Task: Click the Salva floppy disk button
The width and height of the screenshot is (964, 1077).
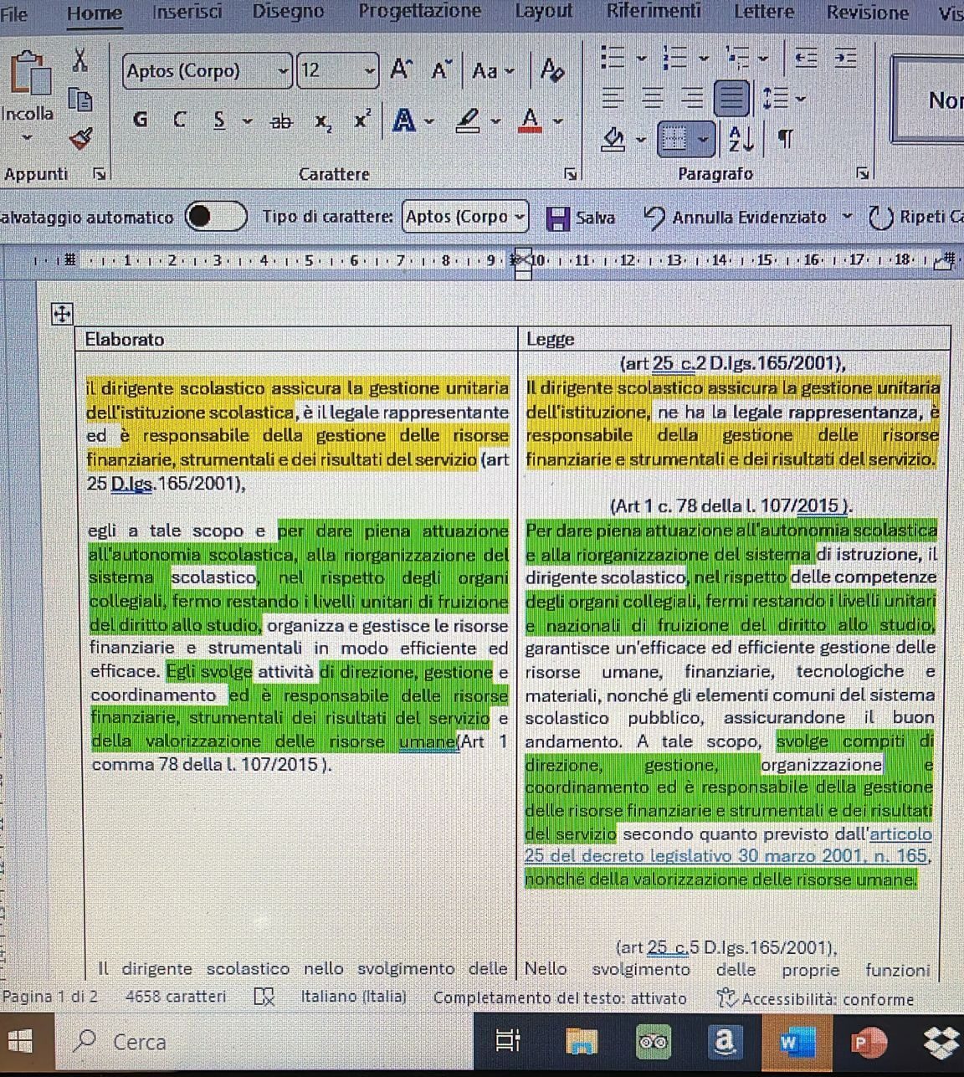Action: pos(581,218)
